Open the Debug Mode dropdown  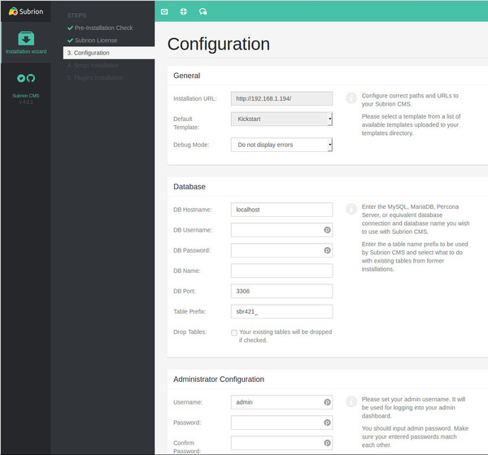(281, 145)
